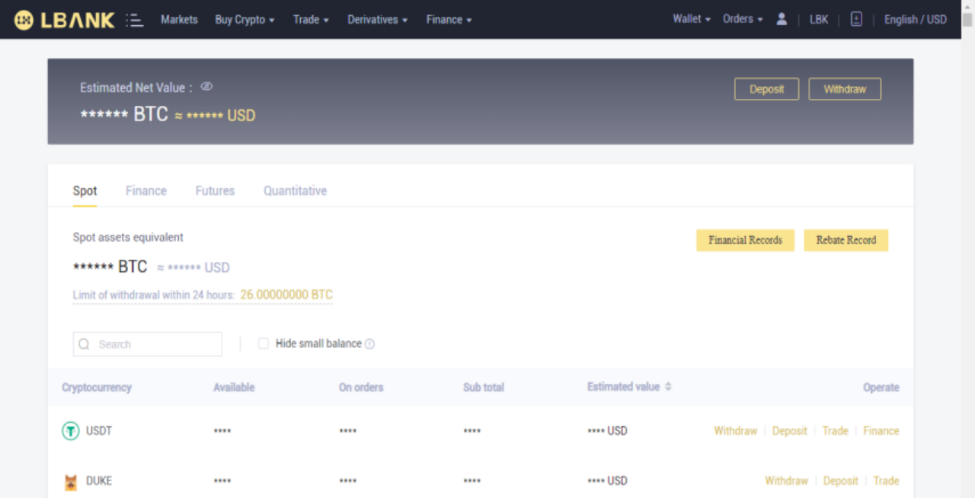Expand the Buy Crypto dropdown

[x=245, y=20]
